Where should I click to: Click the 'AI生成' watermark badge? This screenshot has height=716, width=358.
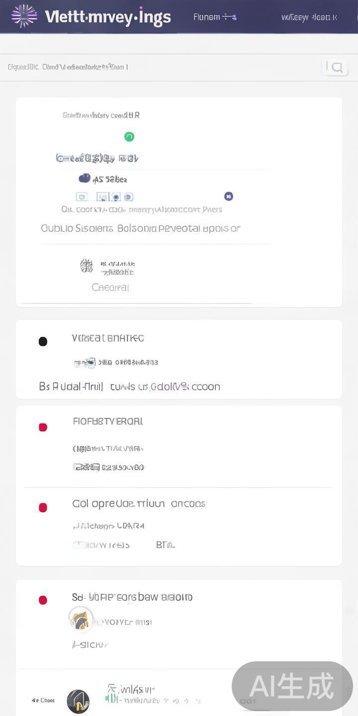[292, 686]
